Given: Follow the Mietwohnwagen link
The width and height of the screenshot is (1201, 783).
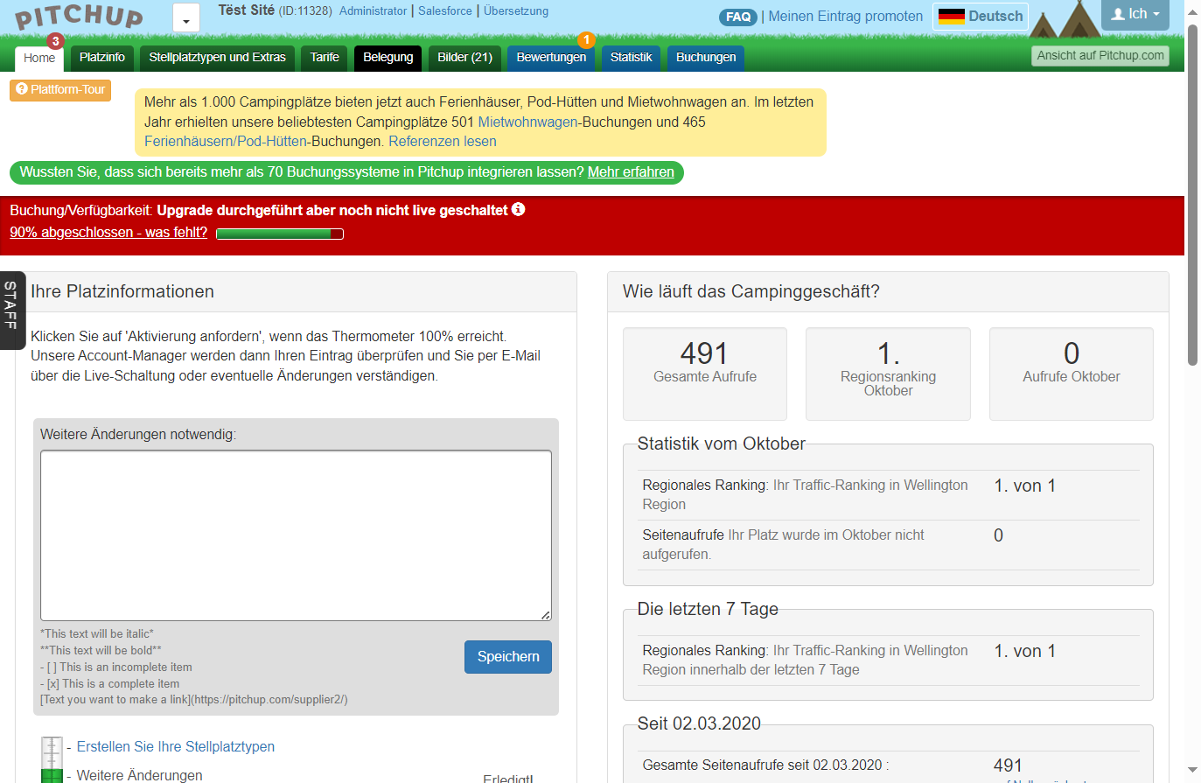Looking at the screenshot, I should [x=527, y=122].
